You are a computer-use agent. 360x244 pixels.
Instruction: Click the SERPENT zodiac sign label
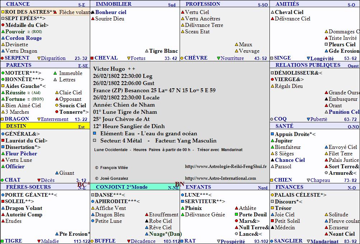click(17, 58)
